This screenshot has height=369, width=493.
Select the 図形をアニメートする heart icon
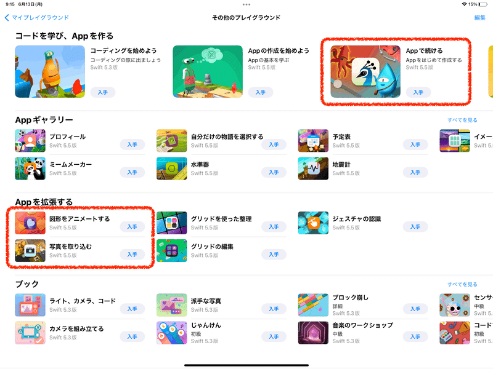click(30, 223)
